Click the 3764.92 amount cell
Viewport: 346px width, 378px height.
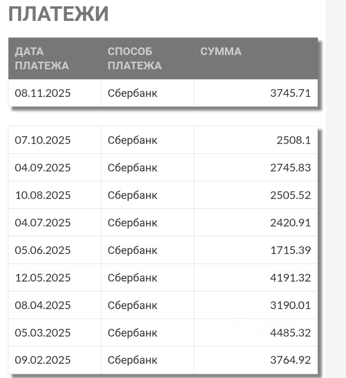pyautogui.click(x=290, y=360)
